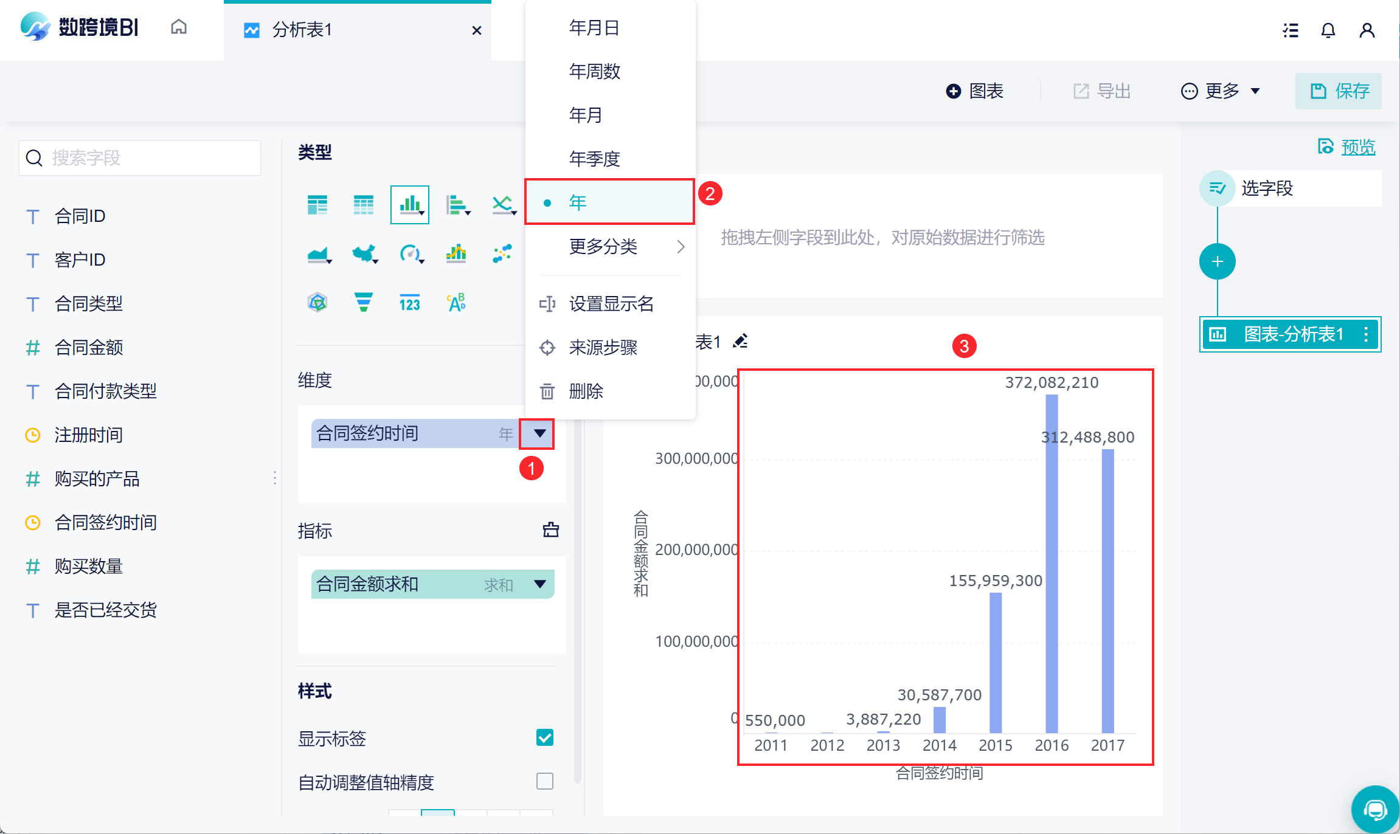Choose 年月日 grouping option
The image size is (1400, 834).
[x=610, y=28]
